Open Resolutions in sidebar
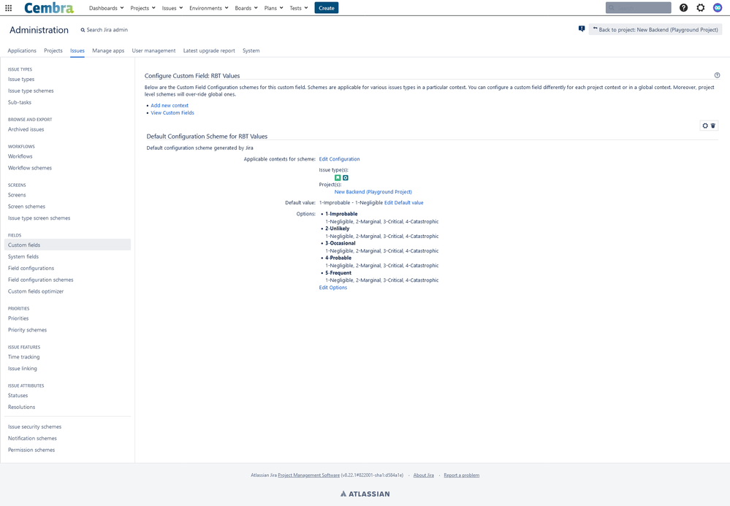This screenshot has width=730, height=506. tap(21, 407)
